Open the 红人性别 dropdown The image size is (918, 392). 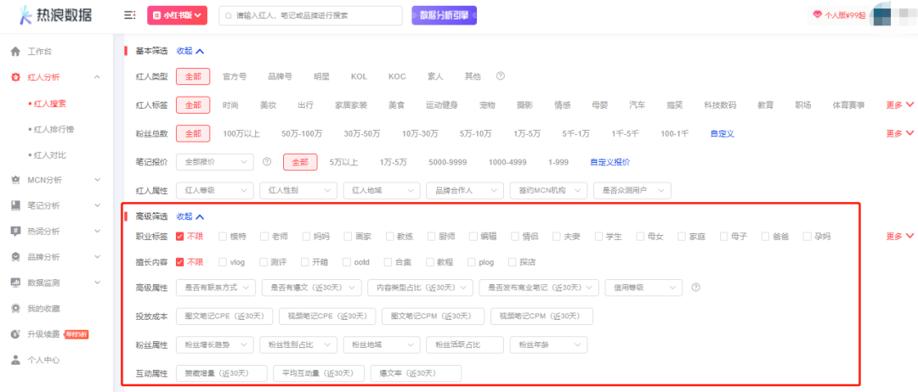pos(297,191)
